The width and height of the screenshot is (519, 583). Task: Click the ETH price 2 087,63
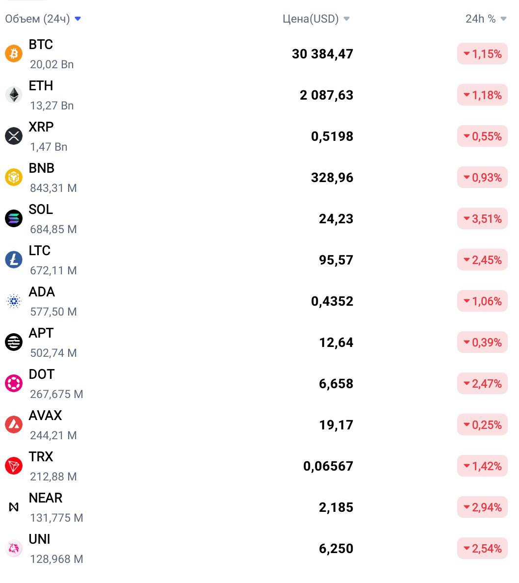326,95
